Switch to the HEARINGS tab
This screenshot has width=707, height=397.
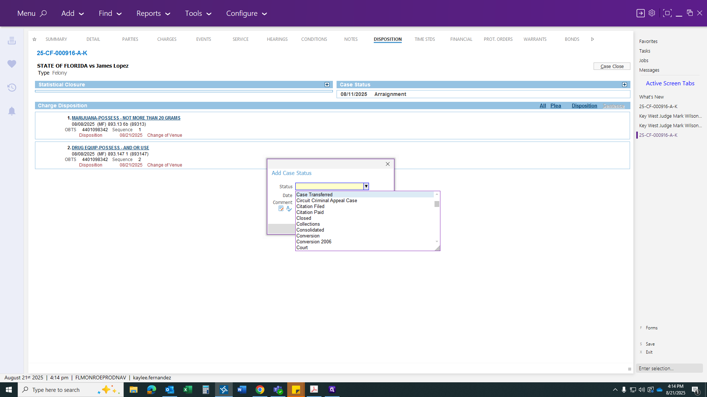pyautogui.click(x=277, y=39)
